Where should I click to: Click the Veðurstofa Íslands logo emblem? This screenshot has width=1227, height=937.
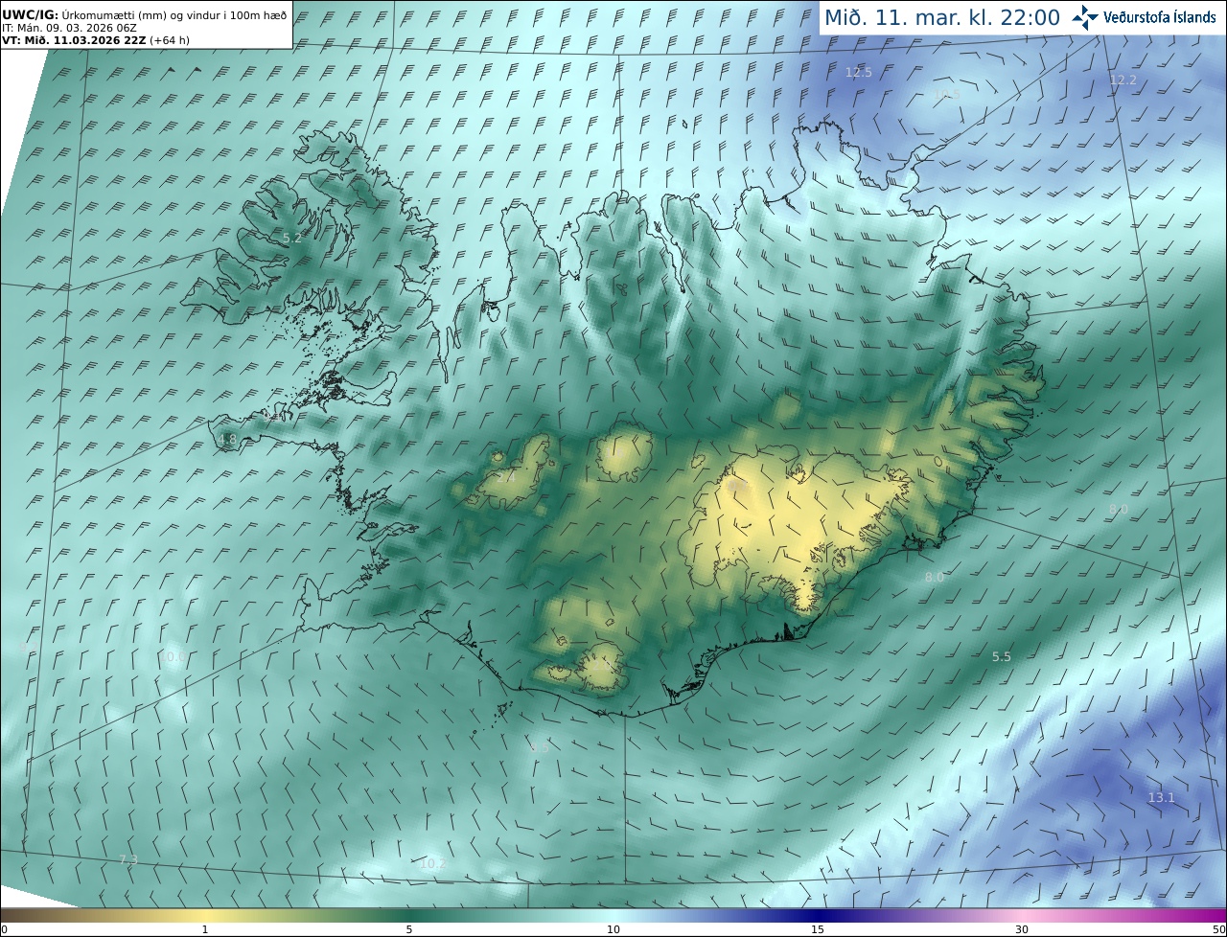tap(1085, 16)
